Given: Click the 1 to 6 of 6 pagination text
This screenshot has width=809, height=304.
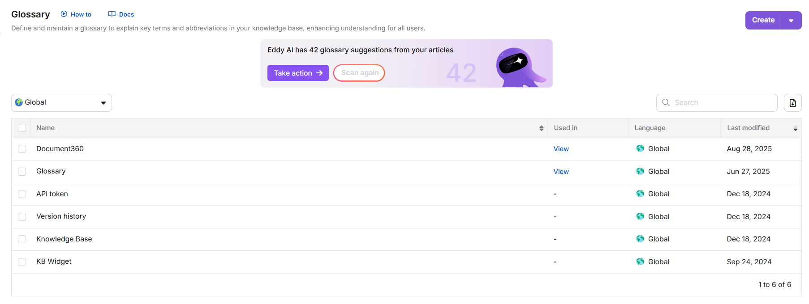Looking at the screenshot, I should coord(775,285).
